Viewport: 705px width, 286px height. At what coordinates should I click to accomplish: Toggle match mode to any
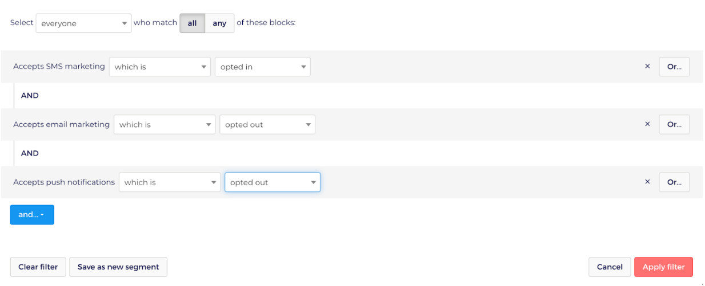click(219, 23)
